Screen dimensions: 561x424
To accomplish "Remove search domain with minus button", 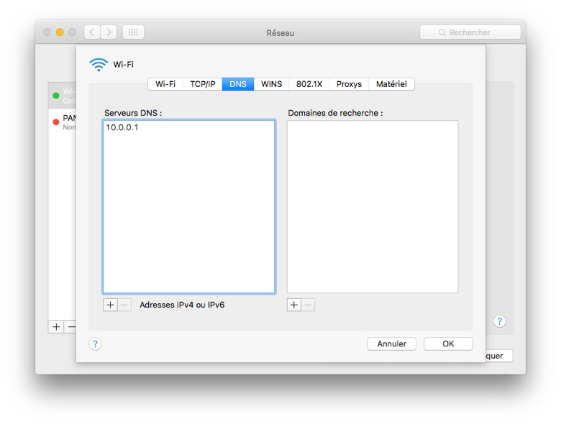I will tap(308, 305).
